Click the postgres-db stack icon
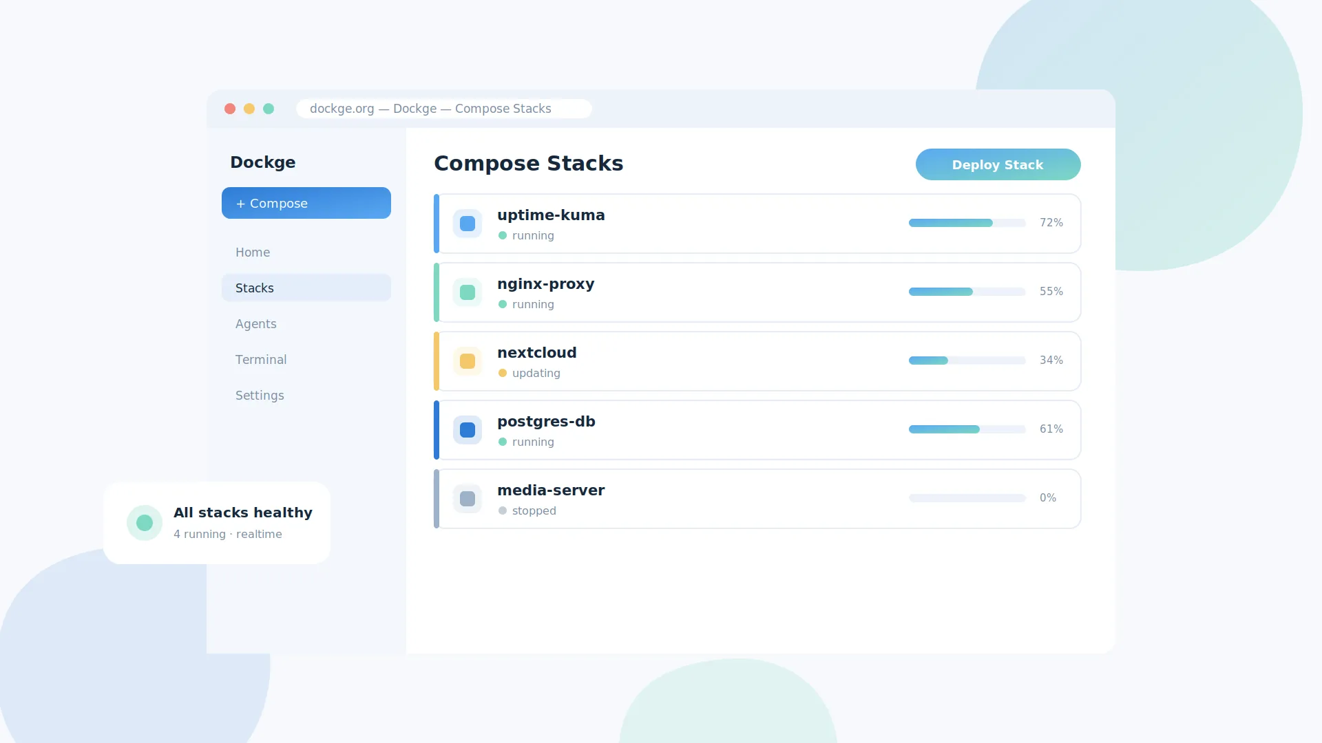 [468, 430]
